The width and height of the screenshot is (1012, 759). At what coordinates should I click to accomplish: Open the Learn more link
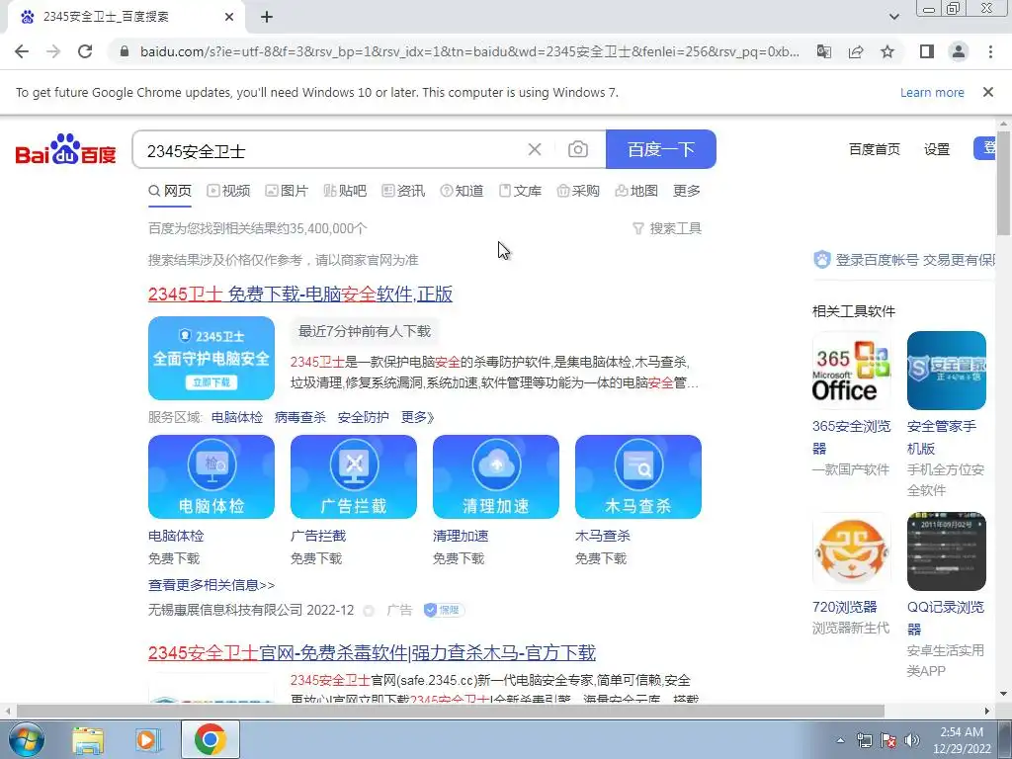click(932, 92)
